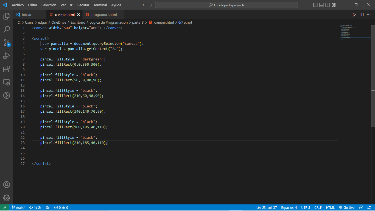Click fillRect(210,185,40,110) on line 23

pyautogui.click(x=80, y=143)
